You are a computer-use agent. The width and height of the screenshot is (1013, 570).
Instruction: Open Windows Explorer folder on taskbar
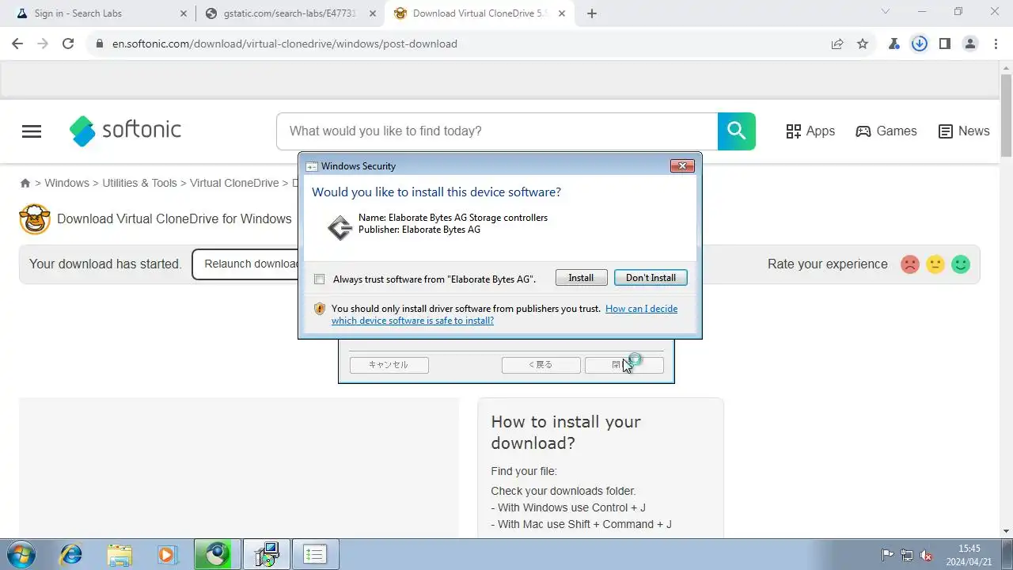pos(120,554)
